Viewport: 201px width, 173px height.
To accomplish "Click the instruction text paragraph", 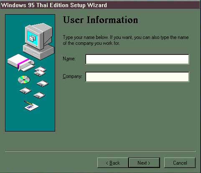I will [x=126, y=40].
